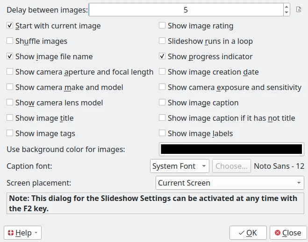Open the Help button menu
The image size is (308, 242).
pos(22,233)
